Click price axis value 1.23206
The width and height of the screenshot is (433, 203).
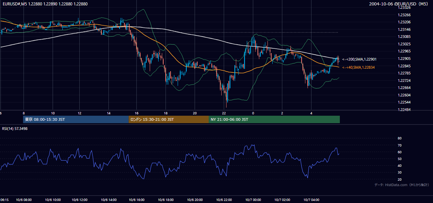(x=404, y=22)
